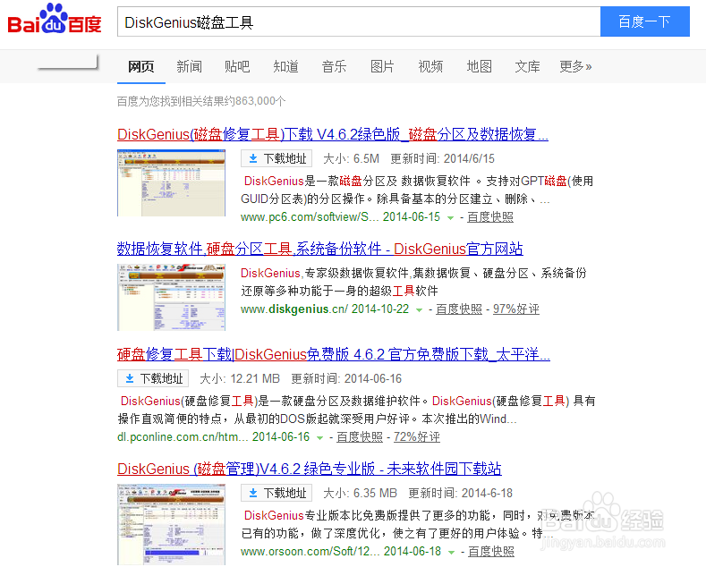Open 百度快照 for the pc6.com result
Image resolution: width=706 pixels, height=567 pixels.
click(x=490, y=217)
